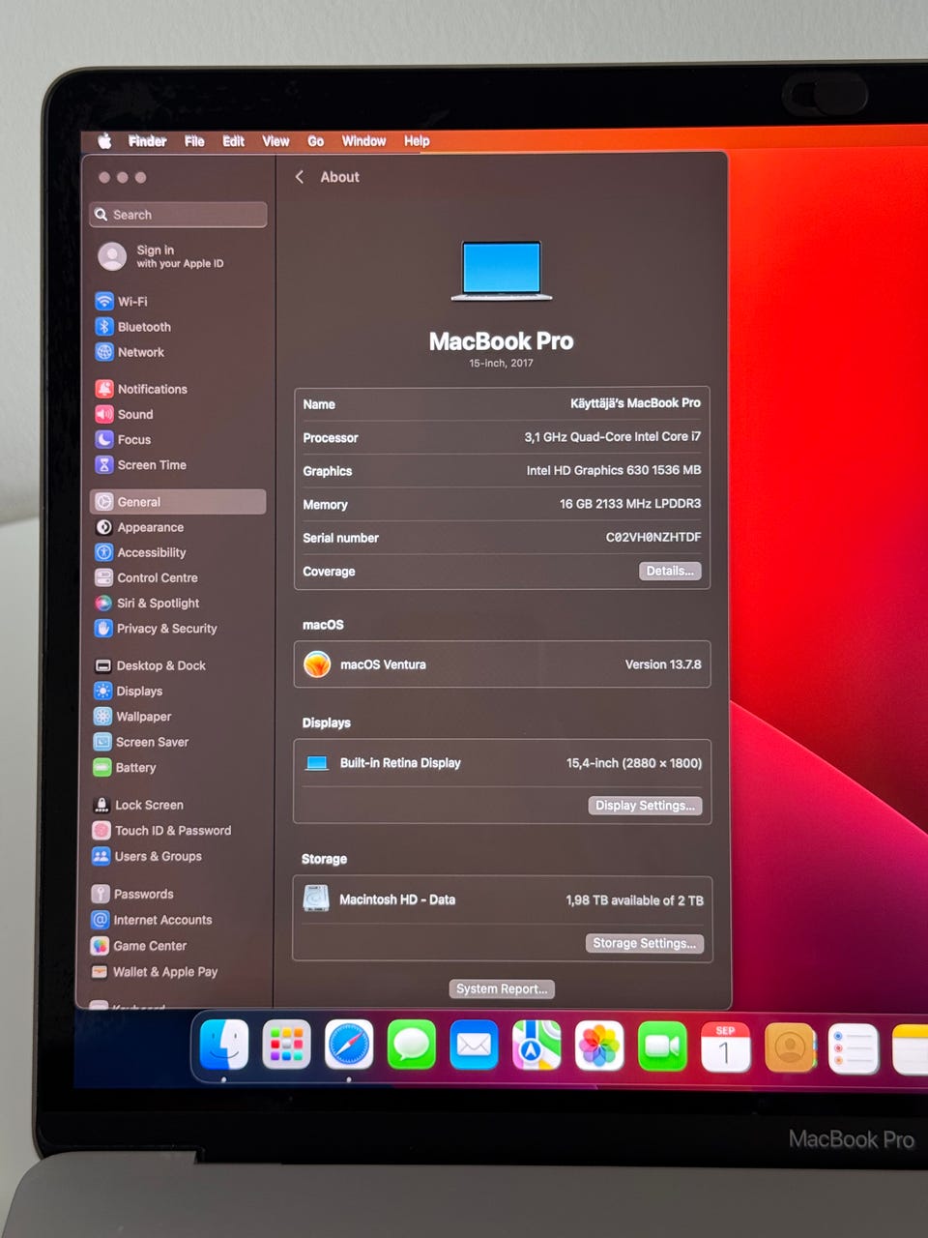The width and height of the screenshot is (928, 1238).
Task: Click the computer name Käyttäjä's MacBook Pro
Action: 635,403
